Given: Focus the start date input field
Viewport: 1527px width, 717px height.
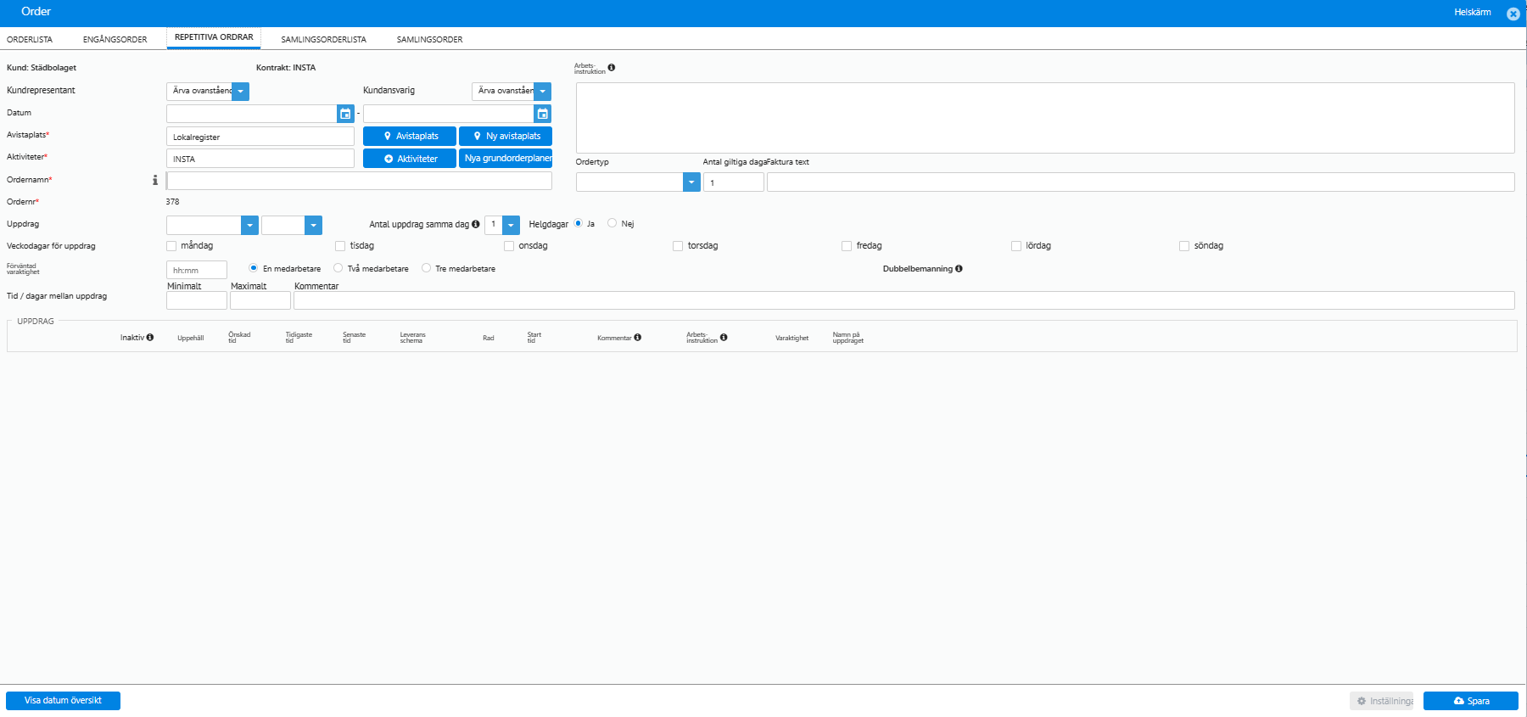Looking at the screenshot, I should tap(252, 114).
